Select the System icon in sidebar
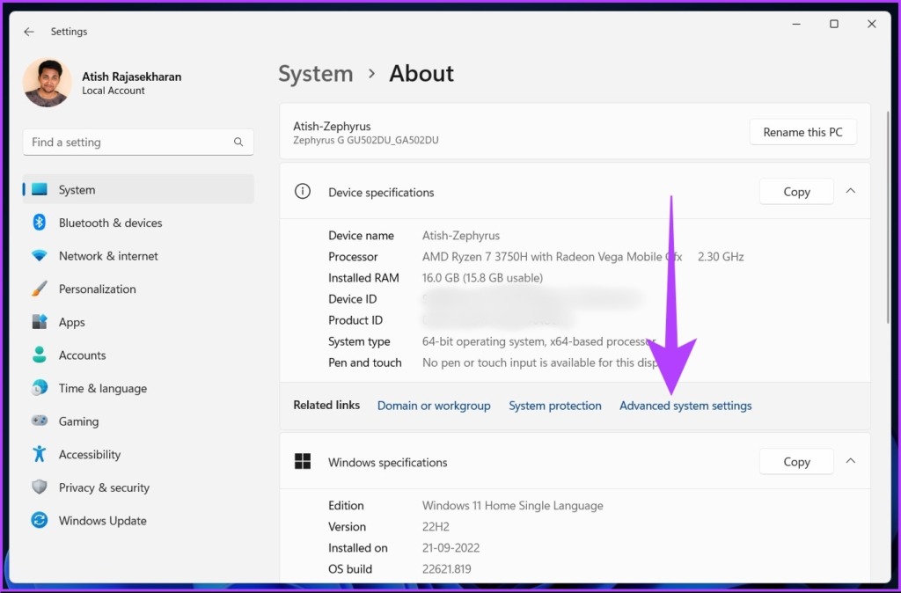Image resolution: width=901 pixels, height=593 pixels. point(39,189)
